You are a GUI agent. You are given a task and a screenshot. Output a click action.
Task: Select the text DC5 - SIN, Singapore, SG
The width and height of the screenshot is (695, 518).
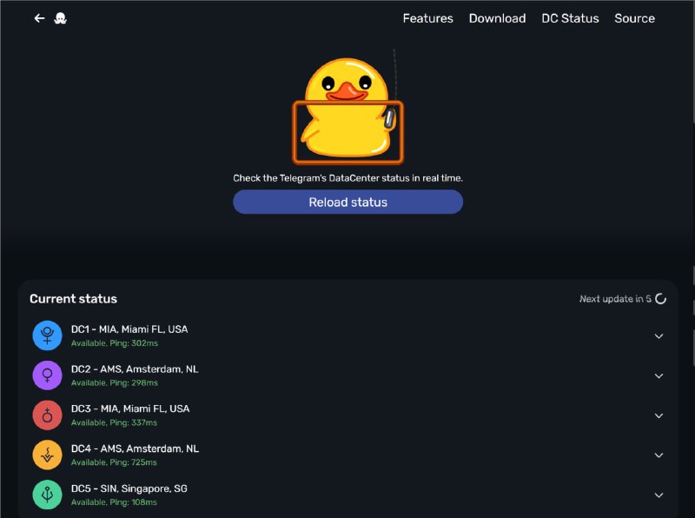(129, 488)
